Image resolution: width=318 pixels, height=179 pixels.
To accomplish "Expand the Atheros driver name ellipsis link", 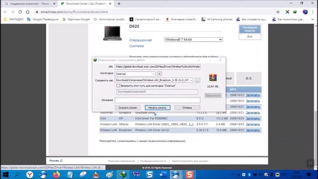I will click(x=191, y=124).
